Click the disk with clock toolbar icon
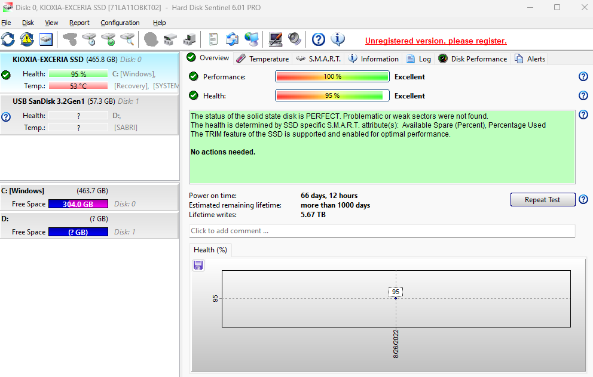 [x=89, y=39]
